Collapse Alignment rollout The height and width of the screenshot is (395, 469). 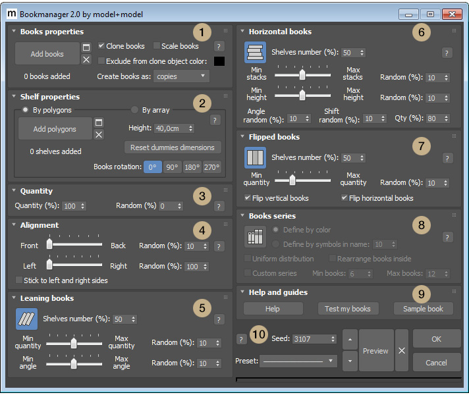click(x=13, y=224)
